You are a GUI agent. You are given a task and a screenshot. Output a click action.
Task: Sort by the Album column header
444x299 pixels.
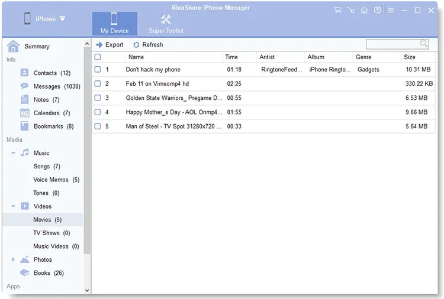[x=329, y=57]
